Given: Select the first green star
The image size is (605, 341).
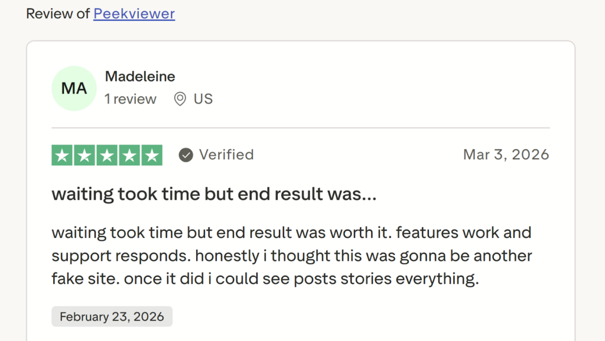Looking at the screenshot, I should [61, 155].
